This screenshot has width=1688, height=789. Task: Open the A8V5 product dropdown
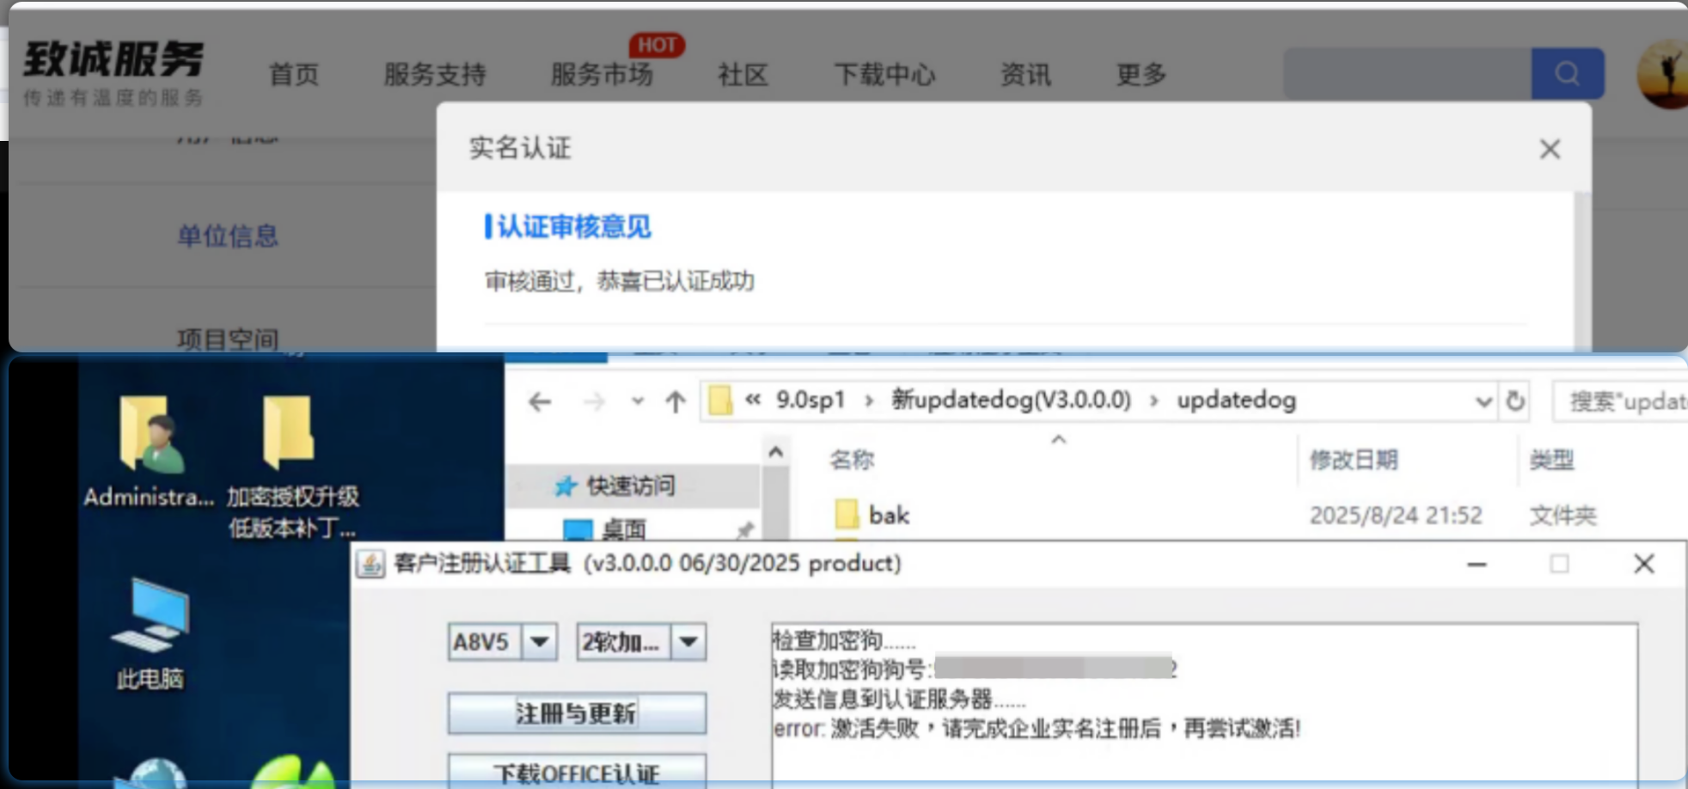(539, 642)
